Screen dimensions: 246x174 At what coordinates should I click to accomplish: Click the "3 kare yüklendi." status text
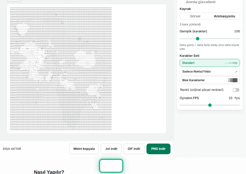pyautogui.click(x=190, y=25)
